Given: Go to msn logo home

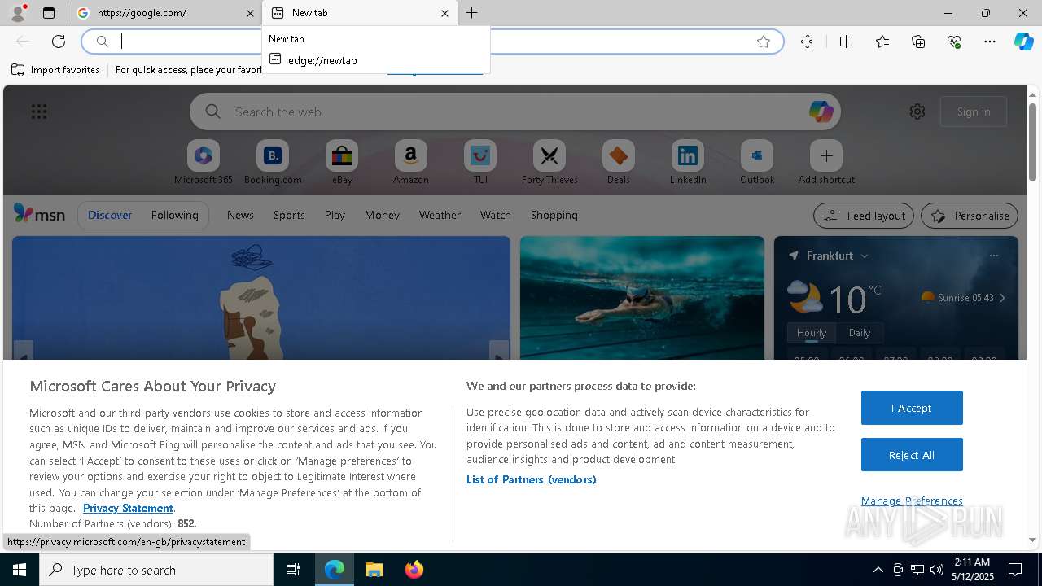Looking at the screenshot, I should [39, 214].
